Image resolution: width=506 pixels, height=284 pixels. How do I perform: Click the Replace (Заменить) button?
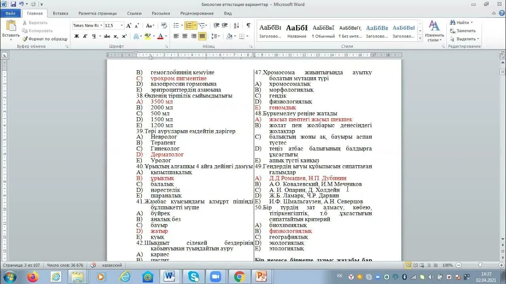point(463,31)
